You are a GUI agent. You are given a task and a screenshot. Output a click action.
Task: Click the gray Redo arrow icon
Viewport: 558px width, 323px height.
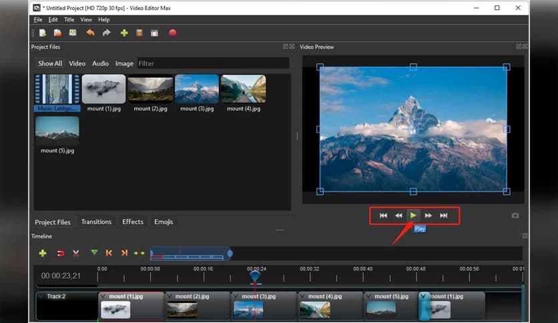(x=106, y=33)
